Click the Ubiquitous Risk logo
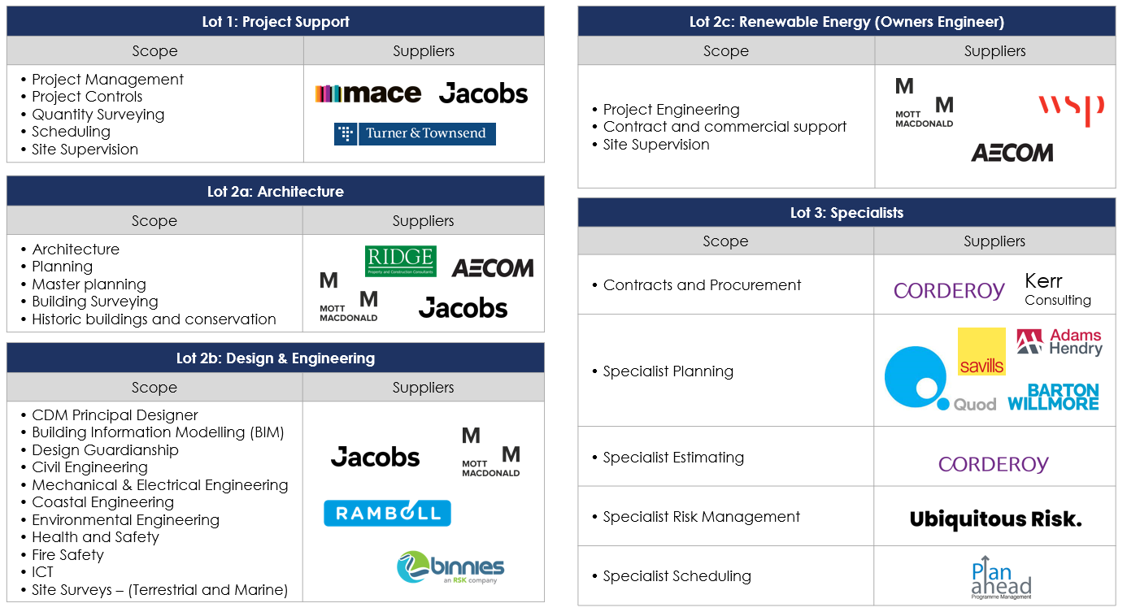The width and height of the screenshot is (1127, 612). (995, 519)
